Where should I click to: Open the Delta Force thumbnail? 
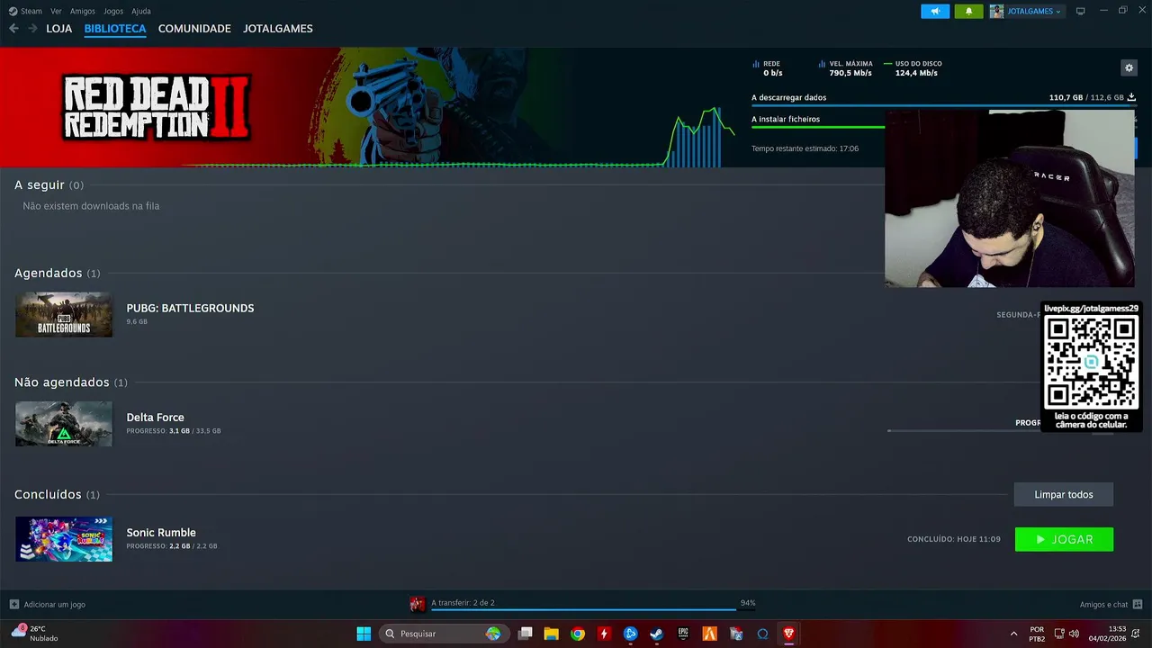pos(64,424)
